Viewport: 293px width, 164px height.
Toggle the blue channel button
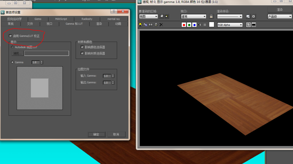[194, 25]
